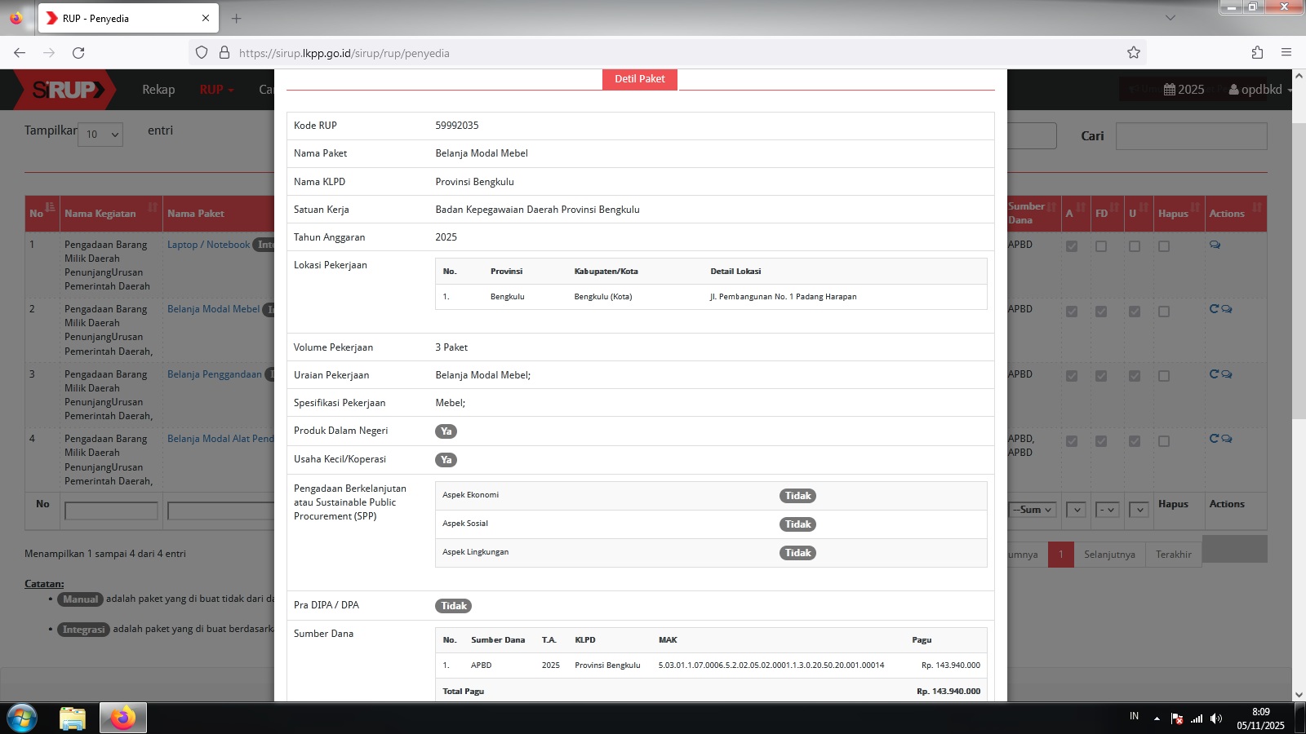Click the Cari search input field
The height and width of the screenshot is (734, 1306).
(1191, 136)
